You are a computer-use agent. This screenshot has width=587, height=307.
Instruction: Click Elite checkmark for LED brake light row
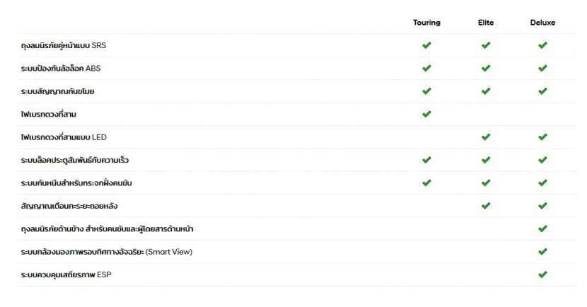486,137
